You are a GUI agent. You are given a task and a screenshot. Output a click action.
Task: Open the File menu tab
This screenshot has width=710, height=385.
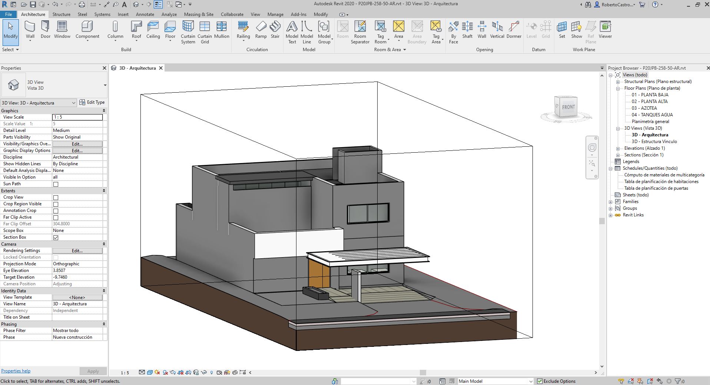9,14
